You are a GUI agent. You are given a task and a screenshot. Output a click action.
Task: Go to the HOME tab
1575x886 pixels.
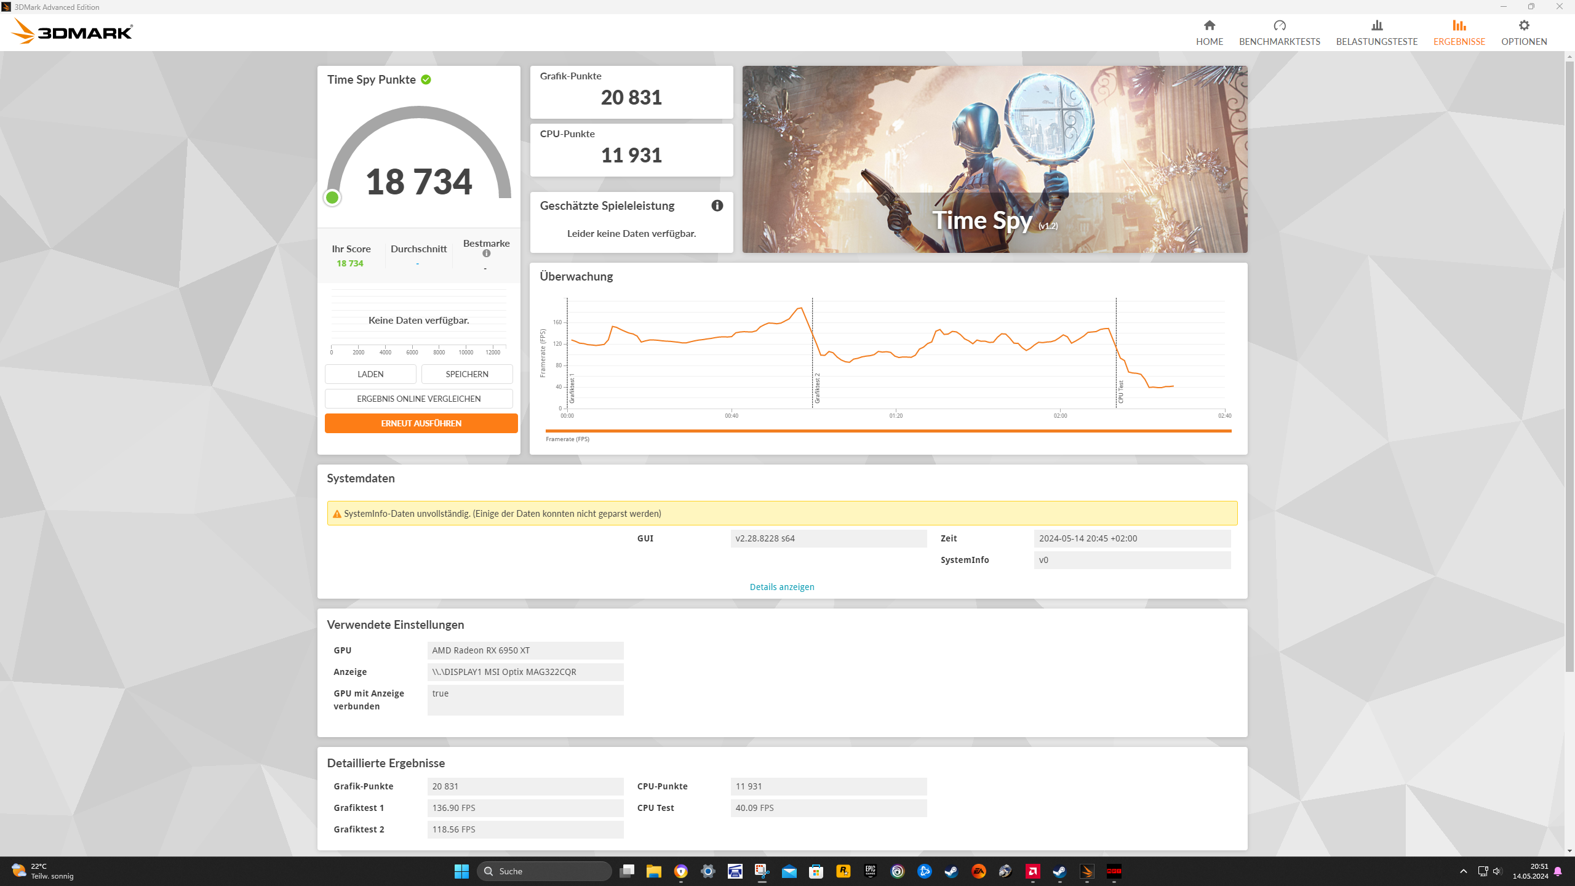(1210, 33)
